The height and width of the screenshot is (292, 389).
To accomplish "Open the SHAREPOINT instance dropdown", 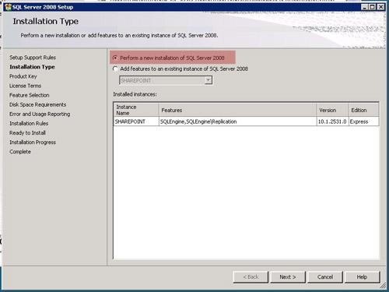I will 208,80.
